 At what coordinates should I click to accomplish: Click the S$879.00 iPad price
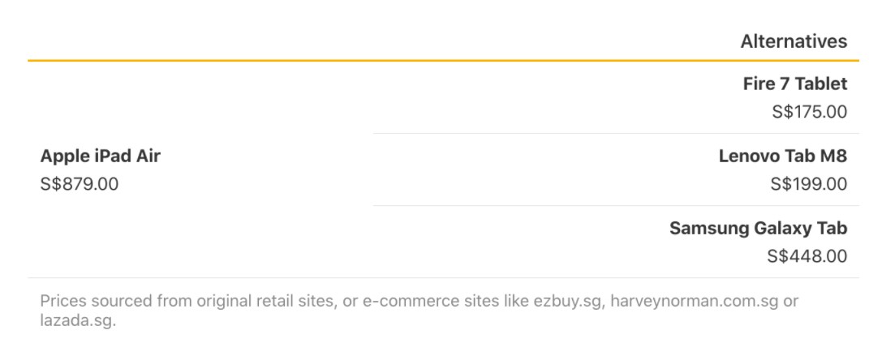click(80, 184)
